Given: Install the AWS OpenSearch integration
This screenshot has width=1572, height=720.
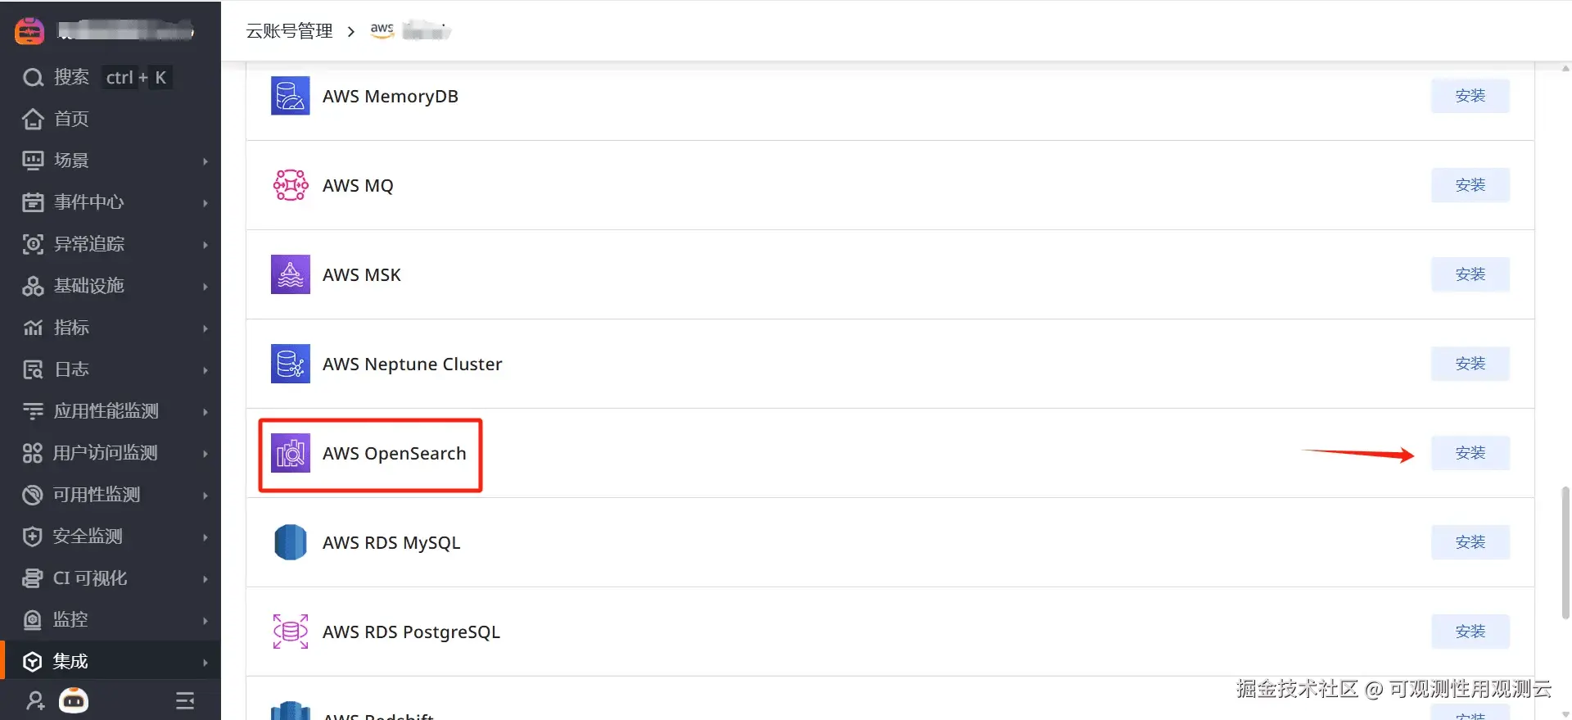Looking at the screenshot, I should 1470,453.
